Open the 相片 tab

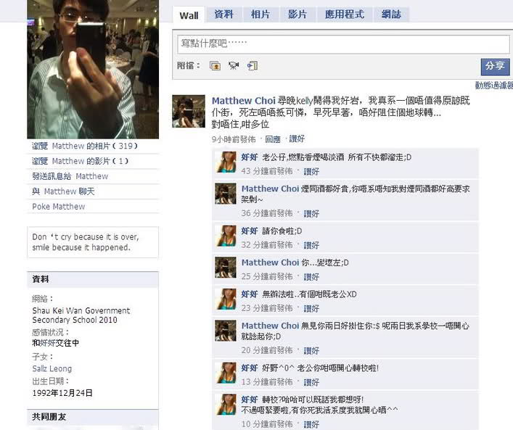click(x=260, y=15)
